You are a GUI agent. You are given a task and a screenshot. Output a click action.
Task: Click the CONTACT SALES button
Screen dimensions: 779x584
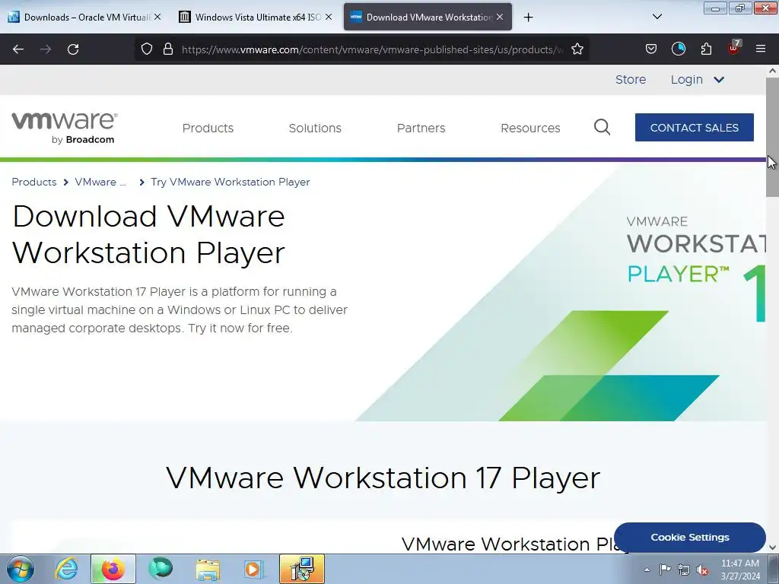point(694,128)
